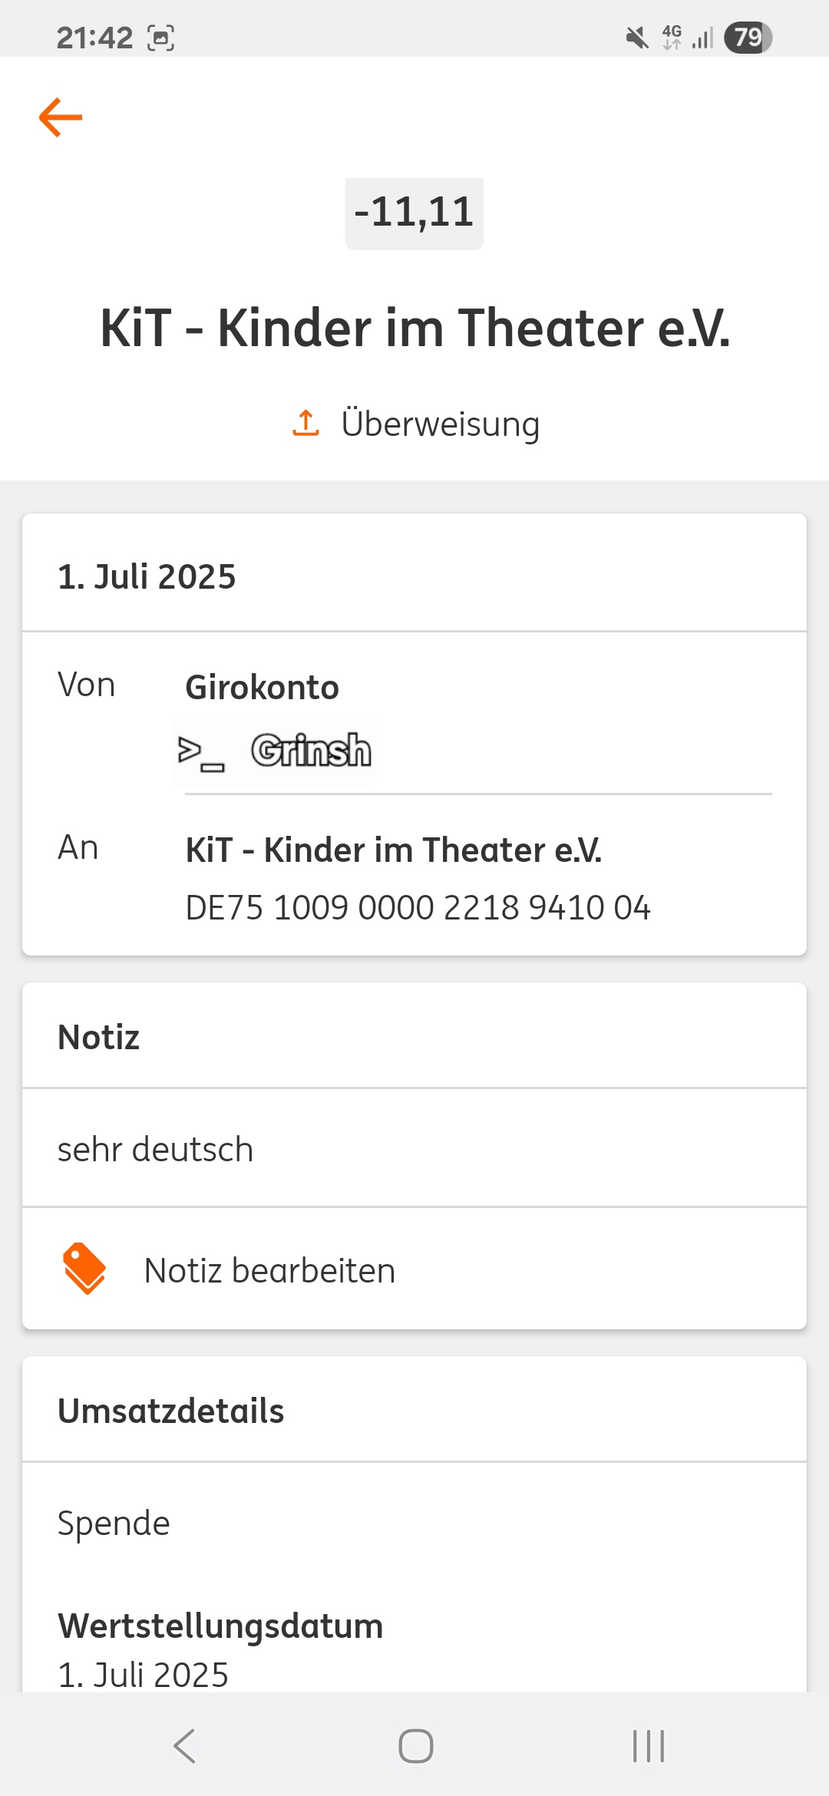The height and width of the screenshot is (1796, 829).
Task: Tap the muted sound status icon
Action: 636,37
